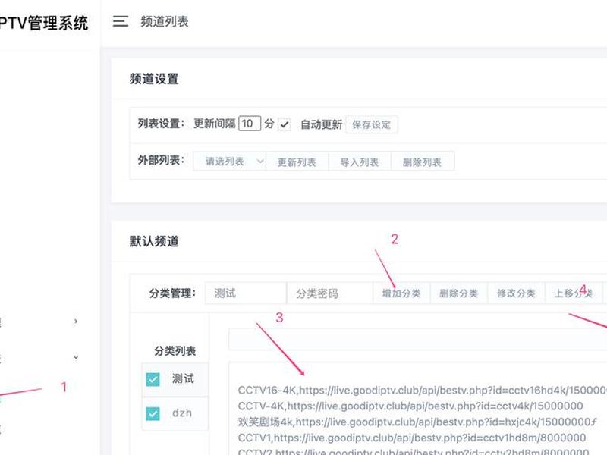Viewport: 607px width, 455px height.
Task: Uncheck the 测试 category checkbox
Action: [153, 379]
